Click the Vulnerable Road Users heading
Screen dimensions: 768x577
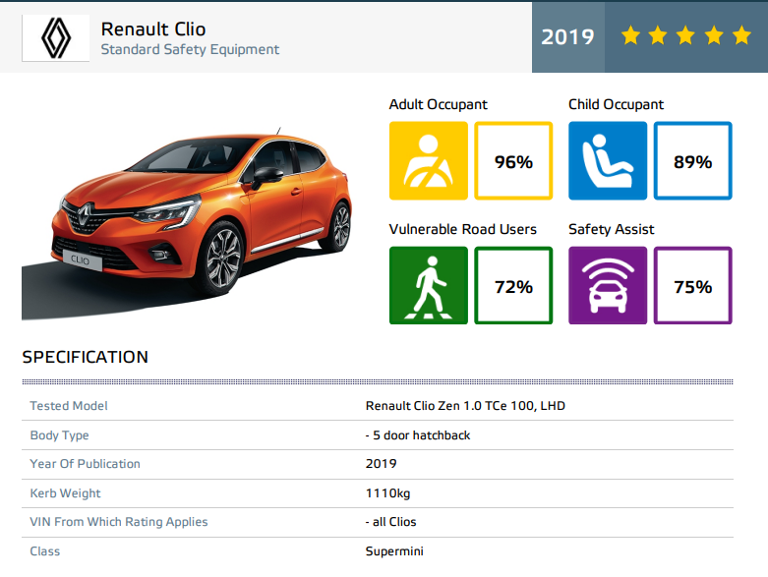[462, 229]
